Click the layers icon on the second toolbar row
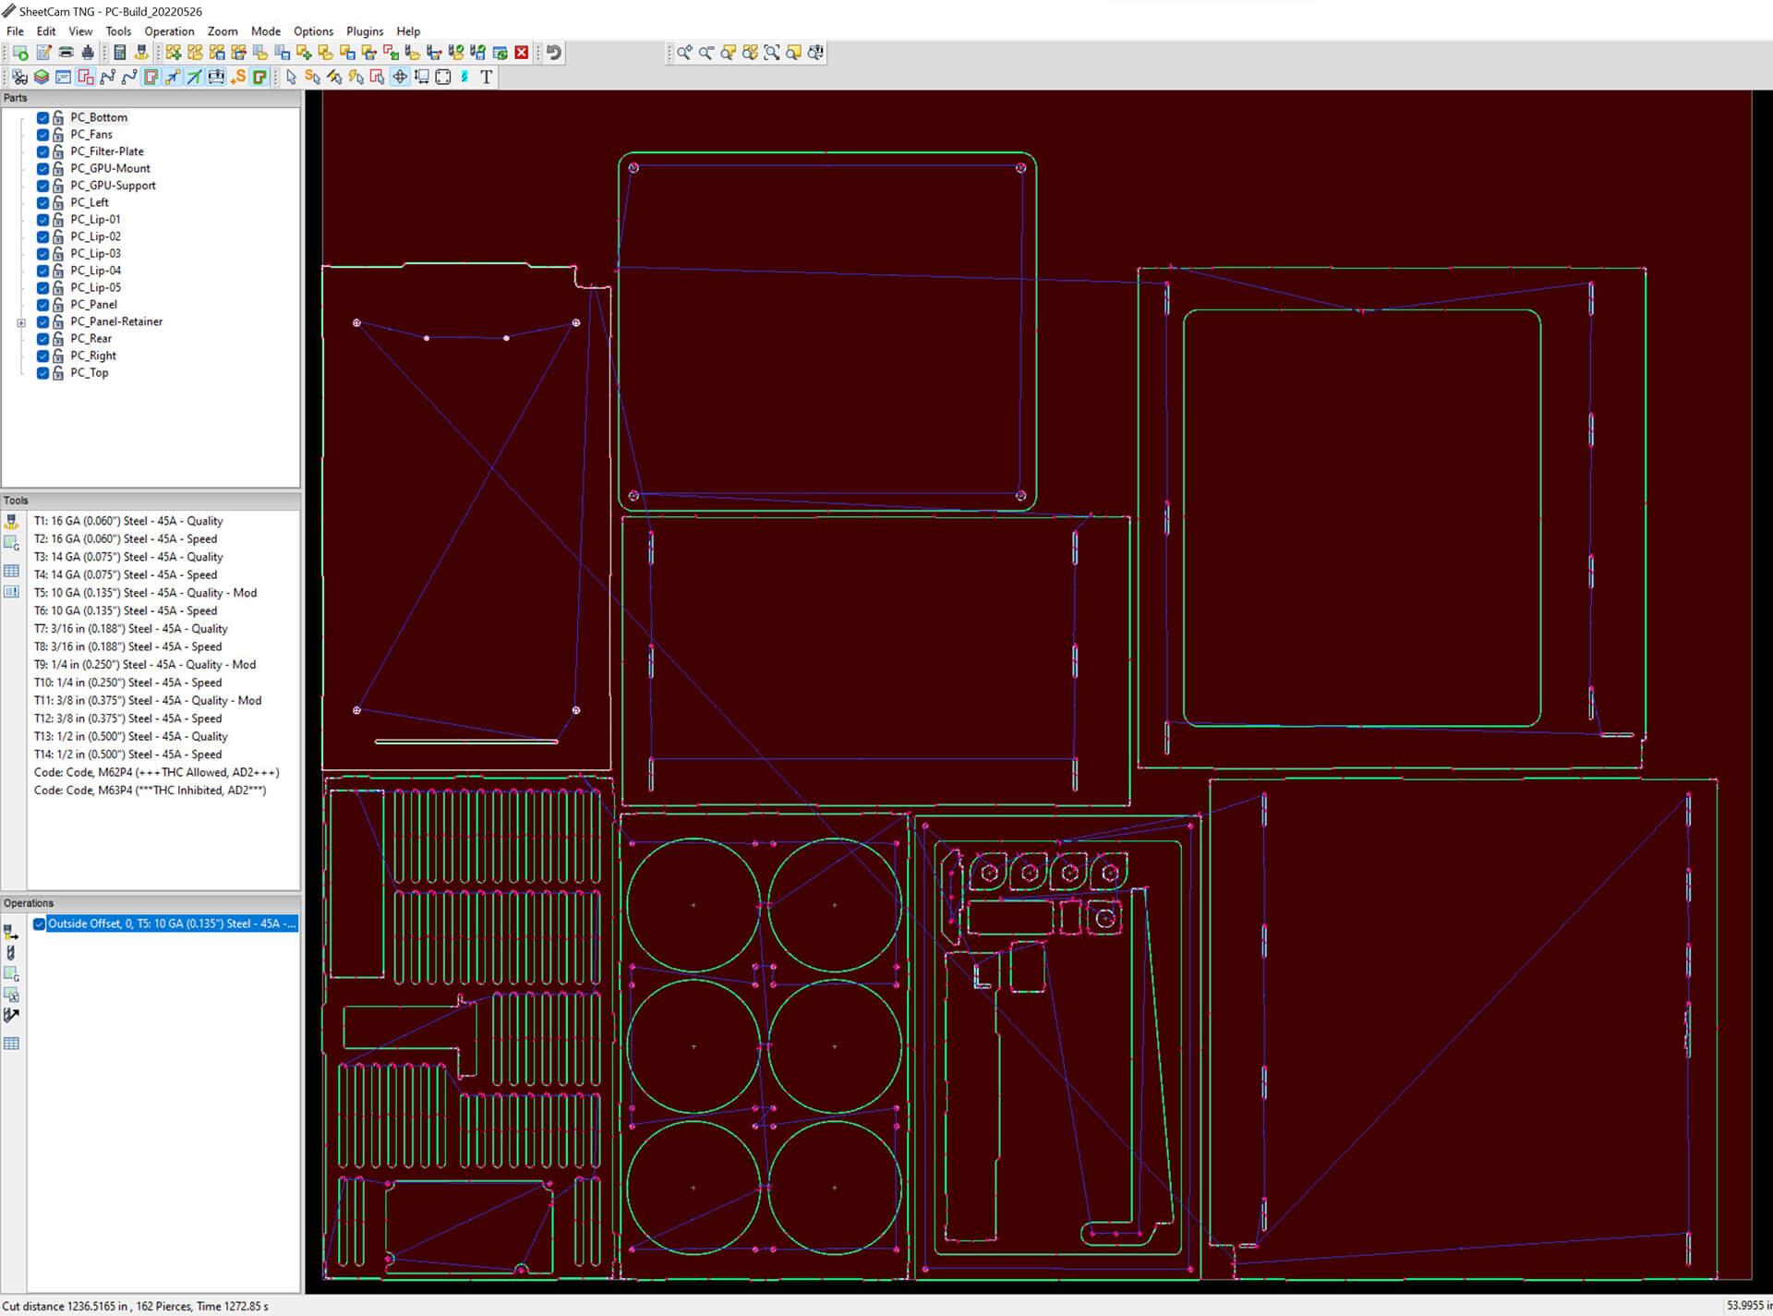1773x1316 pixels. pyautogui.click(x=40, y=78)
